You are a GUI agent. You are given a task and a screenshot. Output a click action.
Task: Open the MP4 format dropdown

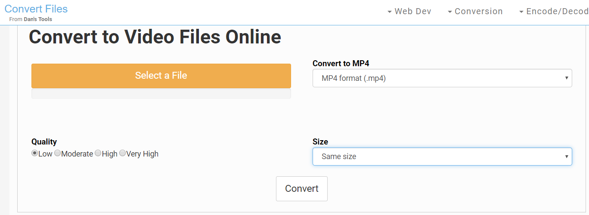click(x=442, y=78)
